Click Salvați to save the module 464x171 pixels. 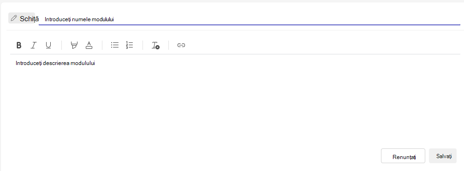click(443, 156)
